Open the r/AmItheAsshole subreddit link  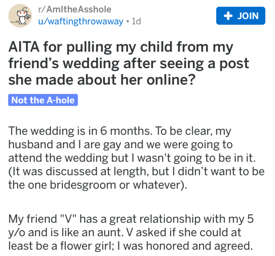73,10
